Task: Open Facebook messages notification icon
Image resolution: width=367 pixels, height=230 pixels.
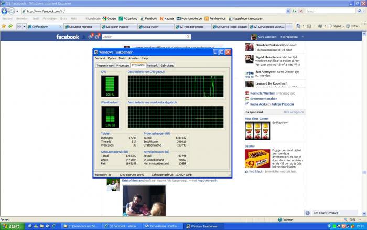Action: point(90,37)
